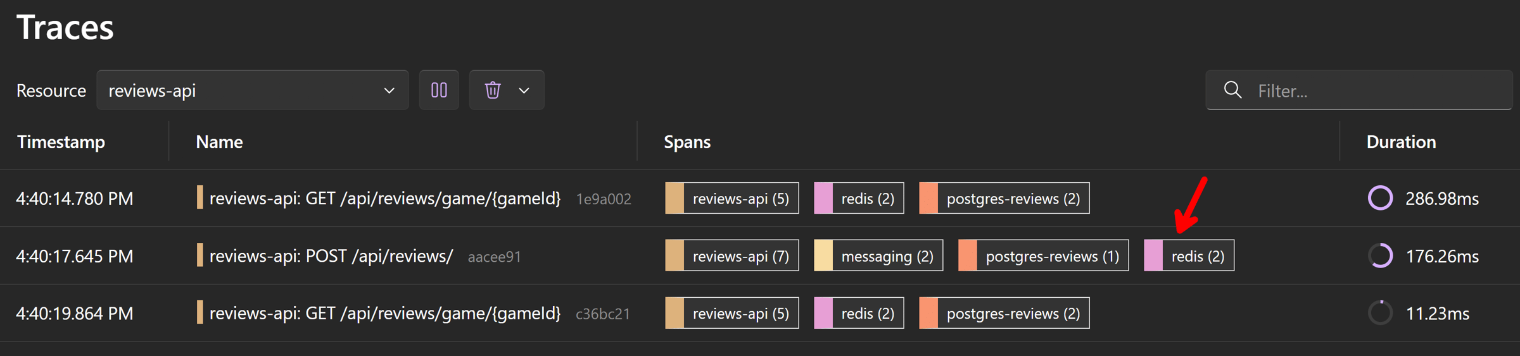Click duration circle icon for 176.26ms trace
The width and height of the screenshot is (1520, 356).
click(x=1380, y=255)
